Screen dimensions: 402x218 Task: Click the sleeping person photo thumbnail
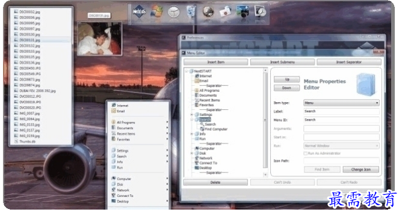coord(99,38)
